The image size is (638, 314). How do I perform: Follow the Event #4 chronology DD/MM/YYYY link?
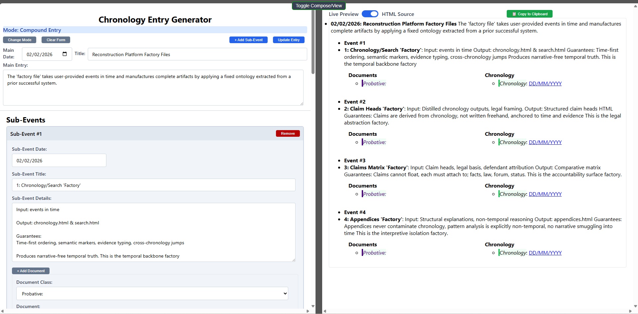pos(545,253)
